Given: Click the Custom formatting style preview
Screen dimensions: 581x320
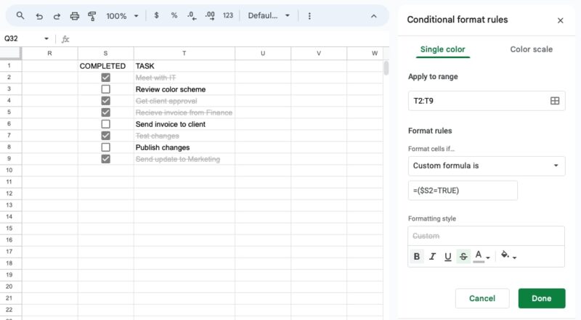Looking at the screenshot, I should click(486, 236).
